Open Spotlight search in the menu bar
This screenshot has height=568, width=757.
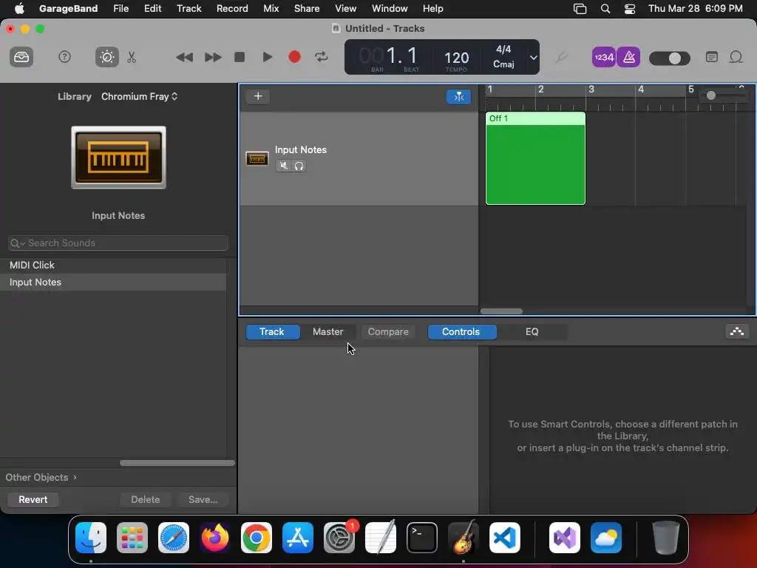[605, 9]
